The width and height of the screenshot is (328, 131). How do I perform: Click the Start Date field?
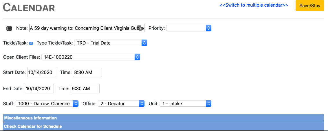[x=42, y=72]
